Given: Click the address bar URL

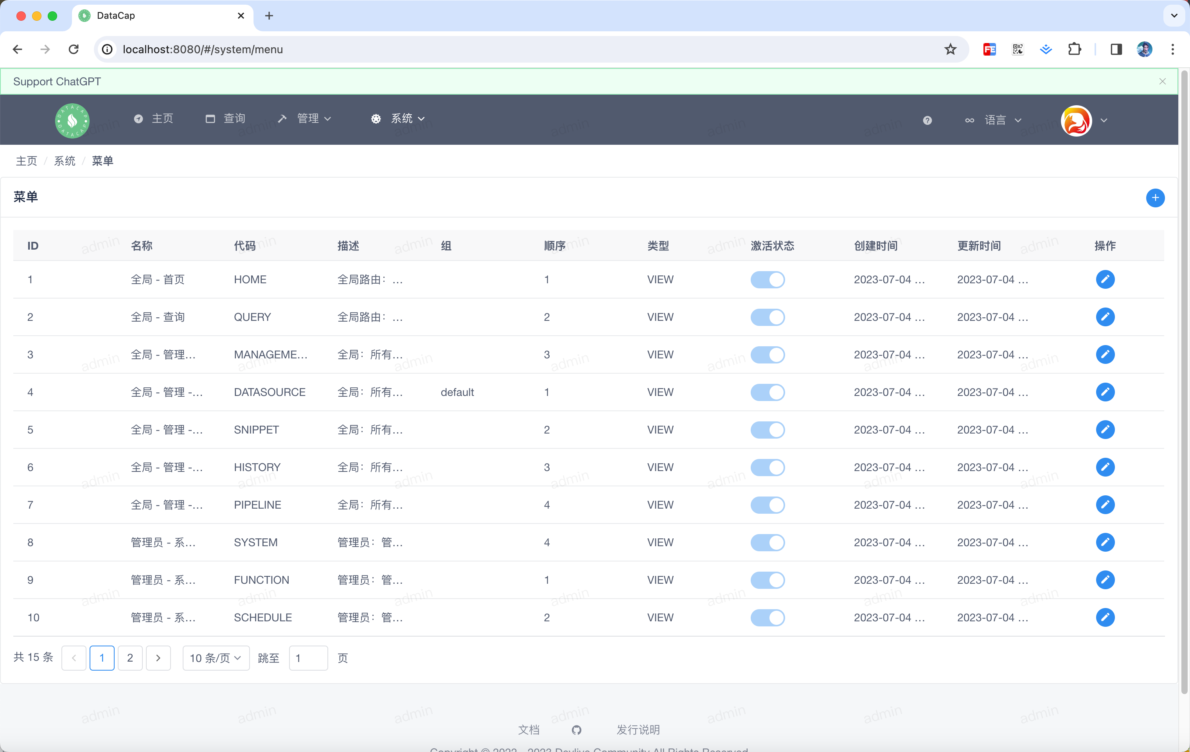Looking at the screenshot, I should (x=203, y=49).
